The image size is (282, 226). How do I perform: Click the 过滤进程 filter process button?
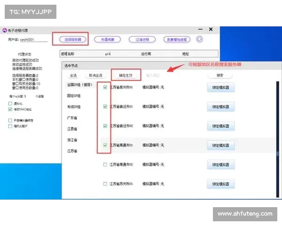tap(142, 40)
